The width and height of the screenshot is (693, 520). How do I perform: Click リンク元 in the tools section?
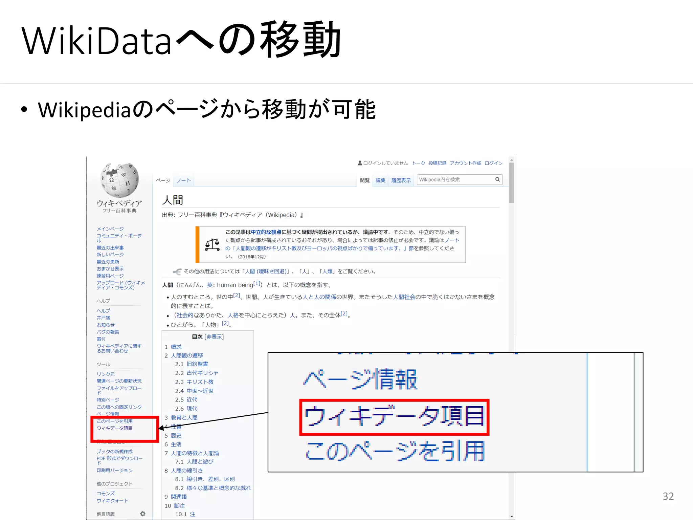pyautogui.click(x=106, y=374)
